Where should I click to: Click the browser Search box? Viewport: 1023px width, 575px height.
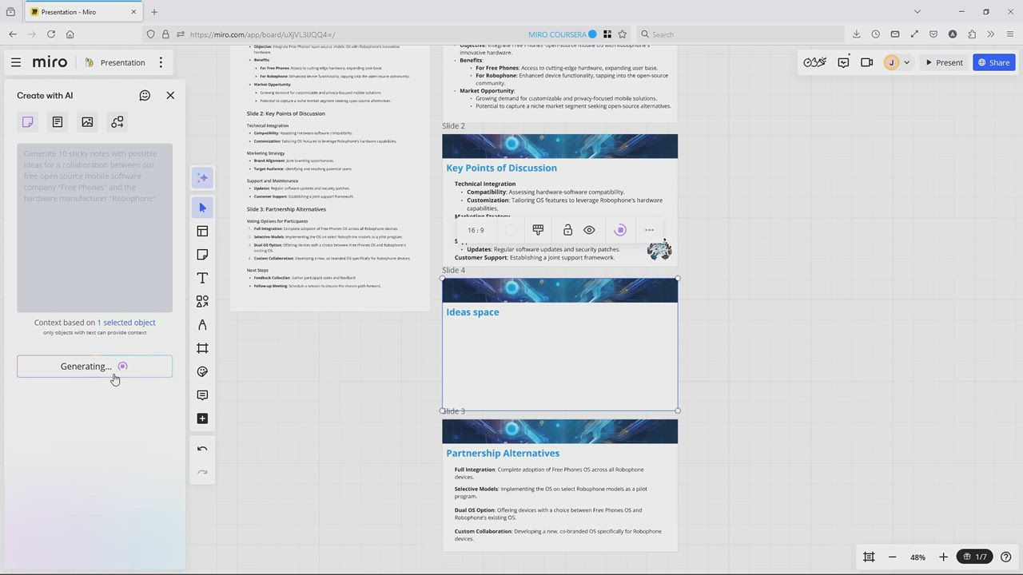coord(739,34)
